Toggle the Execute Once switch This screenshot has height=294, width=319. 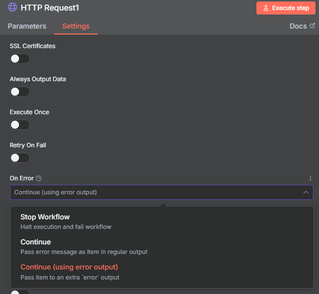coord(20,125)
